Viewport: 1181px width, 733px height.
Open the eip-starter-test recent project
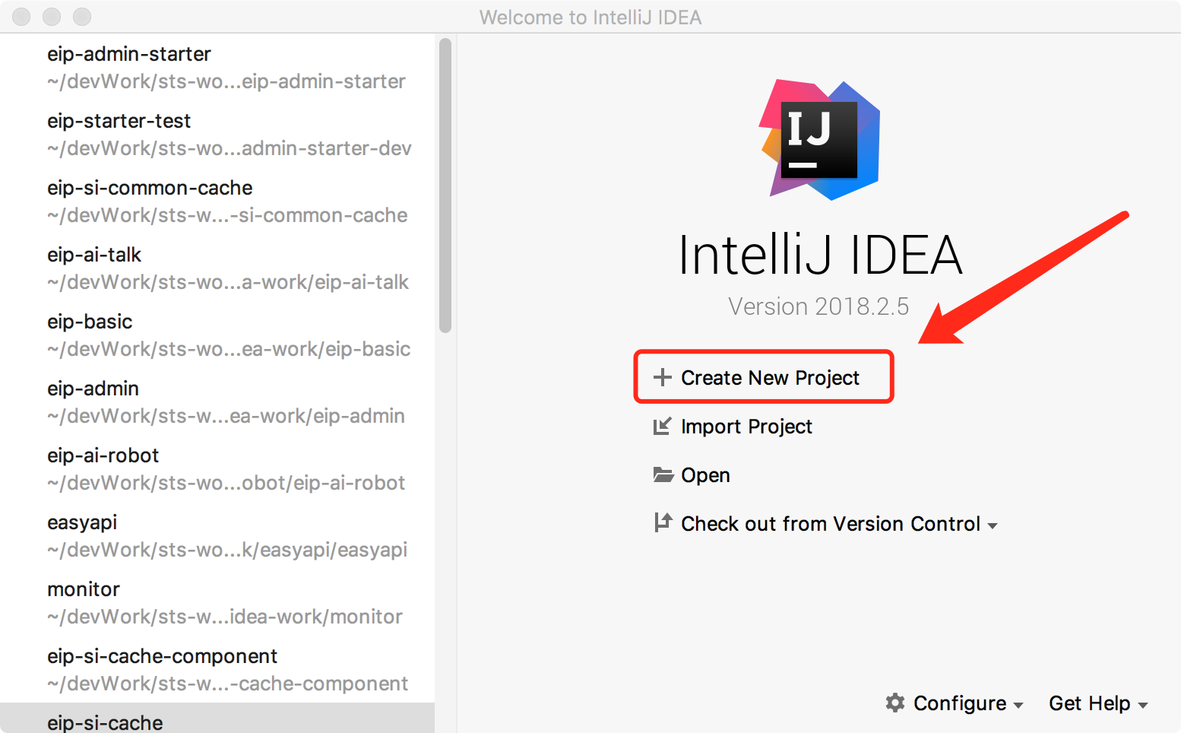(x=119, y=121)
